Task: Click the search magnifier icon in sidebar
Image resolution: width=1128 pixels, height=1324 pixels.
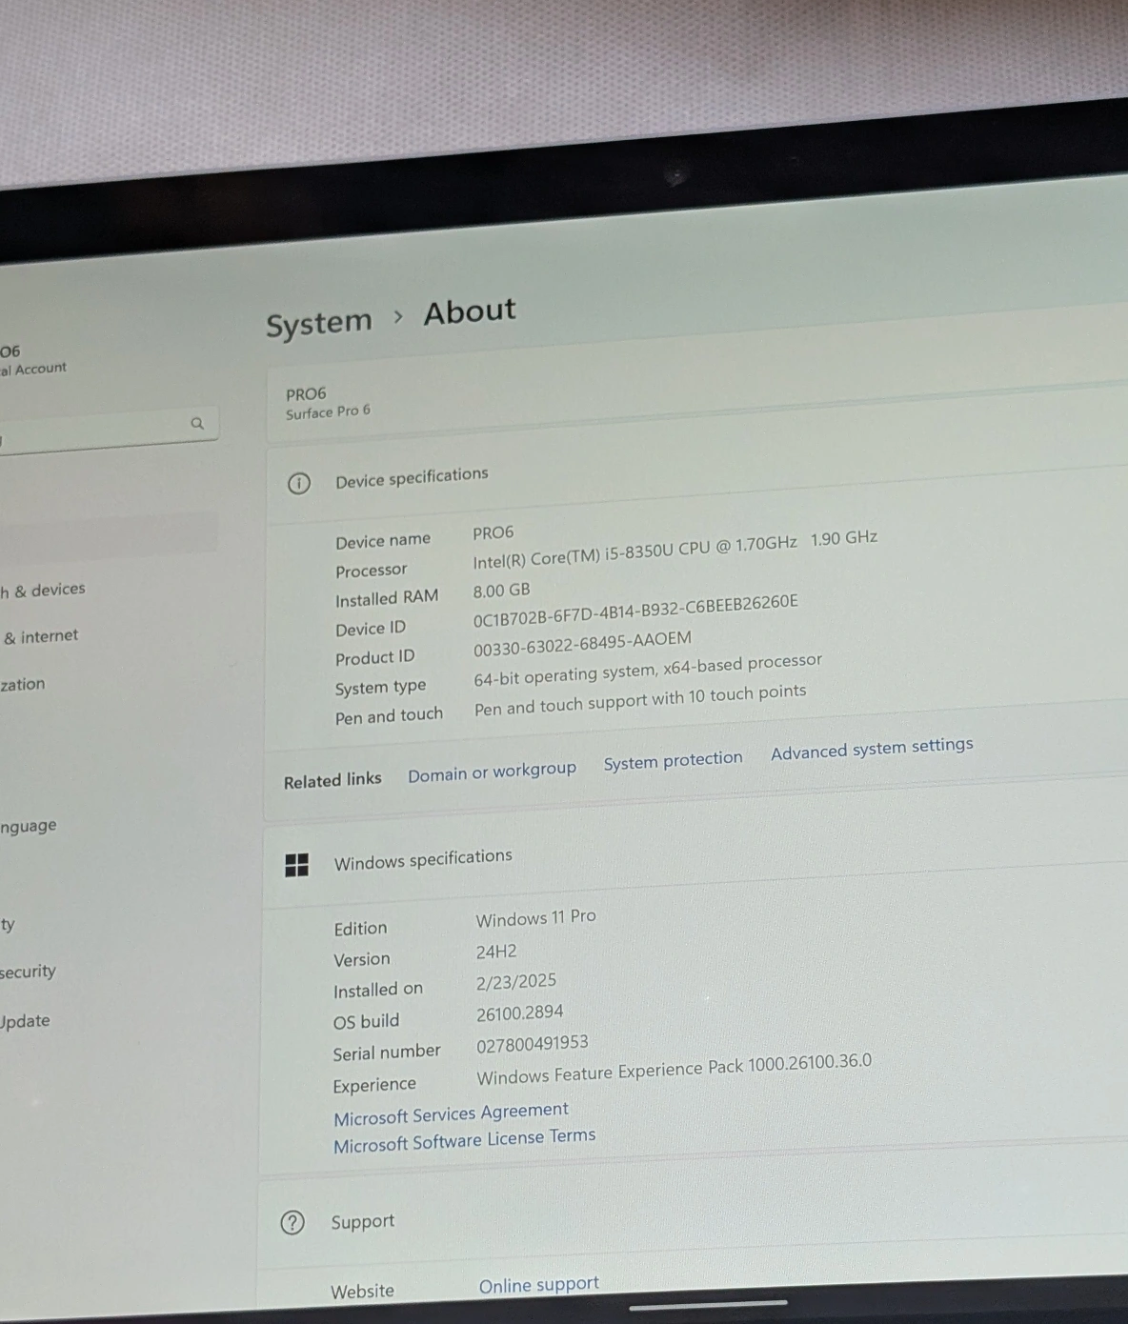Action: [197, 423]
